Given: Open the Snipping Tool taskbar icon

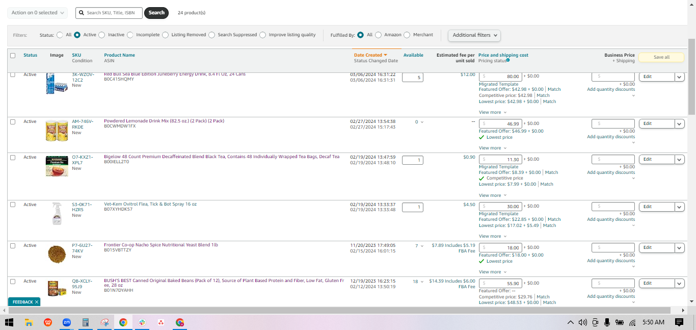Looking at the screenshot, I should coord(104,322).
